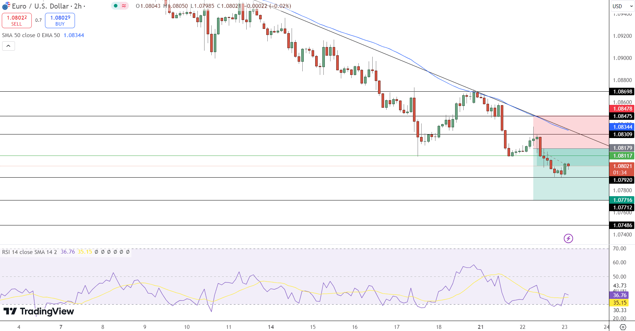Click the date label 7 on time axis
The image size is (635, 331).
pos(61,327)
